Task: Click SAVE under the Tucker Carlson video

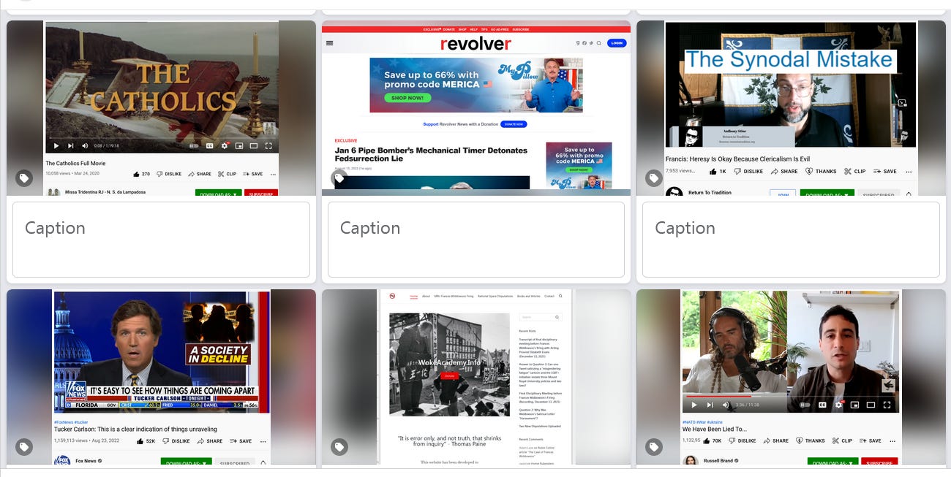Action: [241, 441]
